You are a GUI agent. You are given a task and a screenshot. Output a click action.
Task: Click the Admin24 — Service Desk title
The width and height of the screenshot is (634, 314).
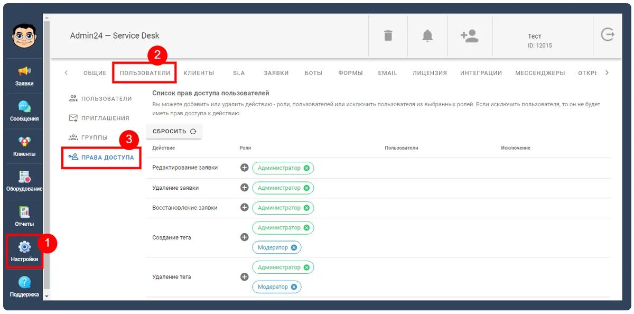tap(115, 35)
